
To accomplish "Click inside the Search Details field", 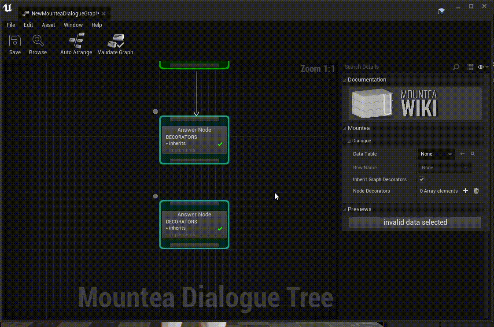I will (397, 67).
